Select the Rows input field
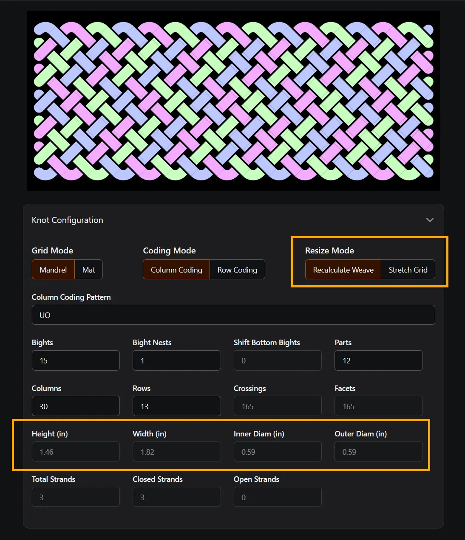Viewport: 465px width, 540px height. tap(176, 406)
